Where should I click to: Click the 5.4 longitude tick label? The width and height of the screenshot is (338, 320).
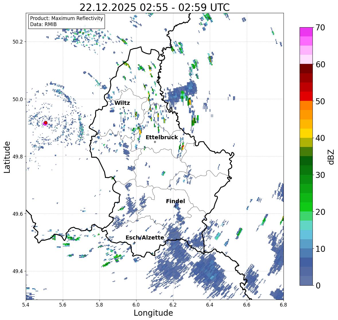[x=26, y=305]
